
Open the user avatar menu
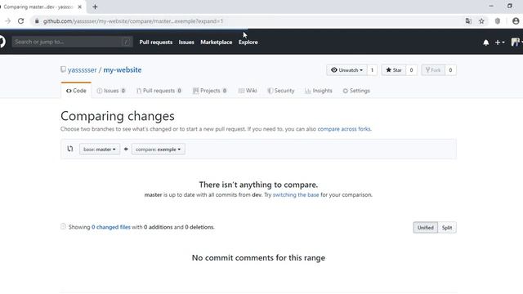(x=516, y=42)
